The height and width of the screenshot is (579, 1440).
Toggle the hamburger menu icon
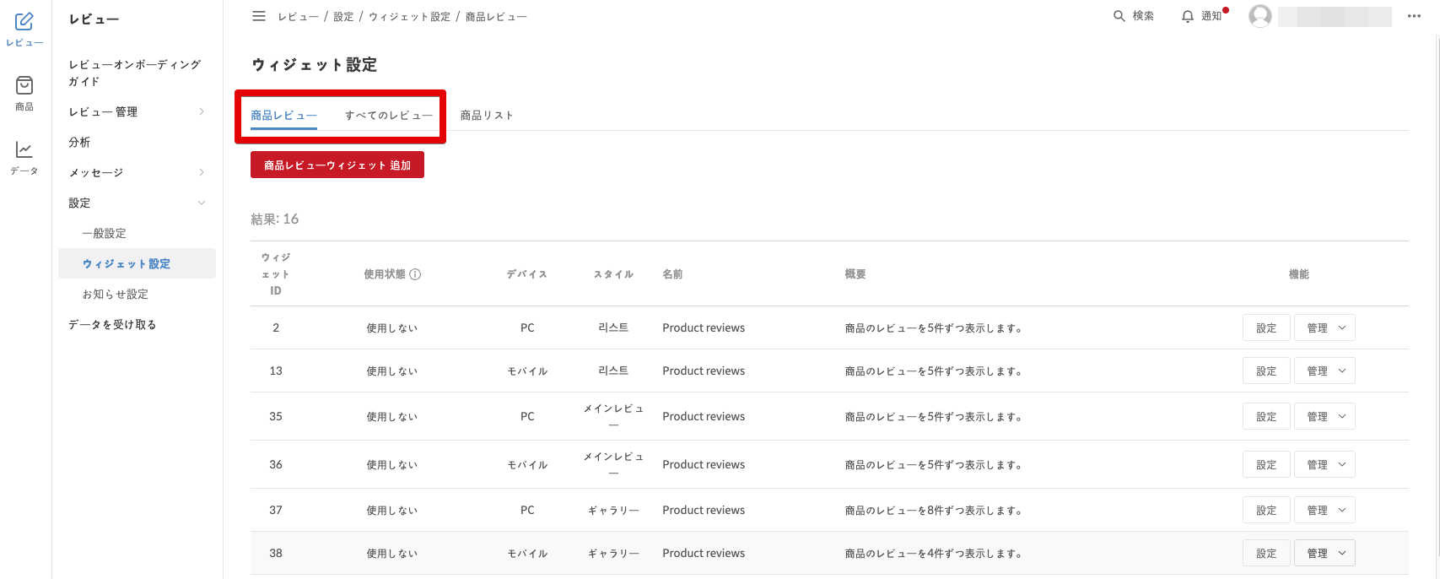(x=259, y=16)
